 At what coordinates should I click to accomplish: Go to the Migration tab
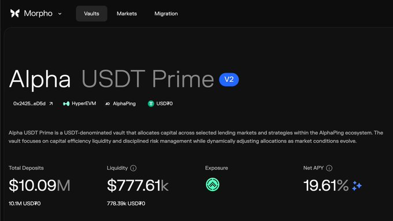(x=166, y=13)
